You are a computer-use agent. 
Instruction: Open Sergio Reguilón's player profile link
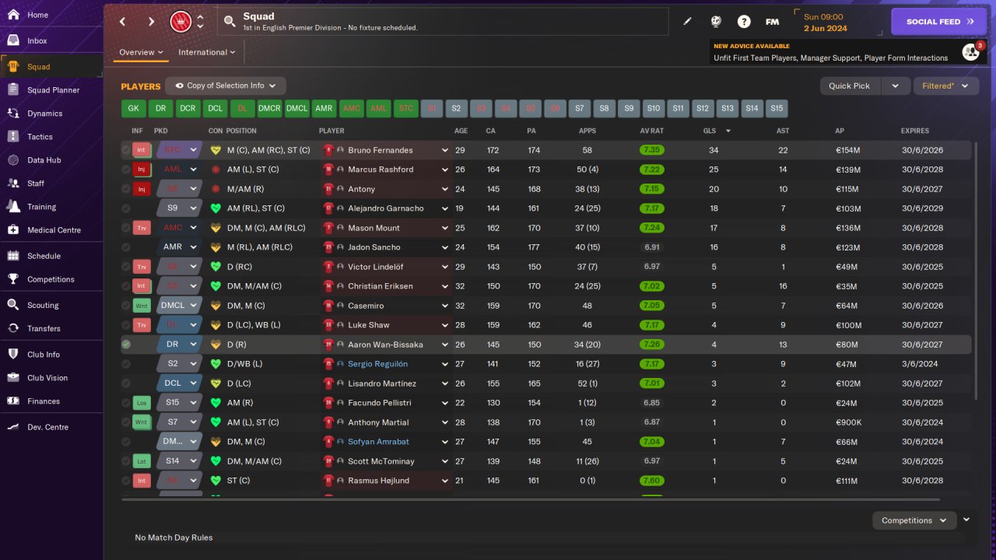(377, 364)
